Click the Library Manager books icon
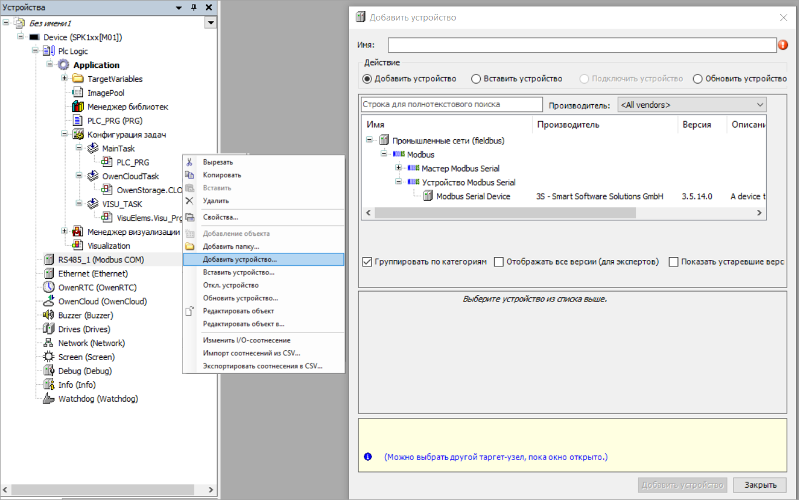Image resolution: width=799 pixels, height=500 pixels. pyautogui.click(x=78, y=107)
